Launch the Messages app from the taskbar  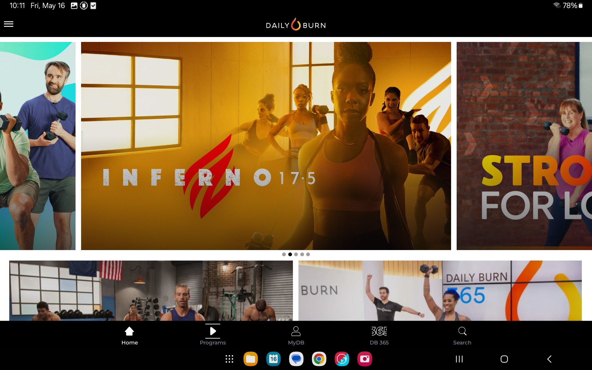pyautogui.click(x=296, y=359)
